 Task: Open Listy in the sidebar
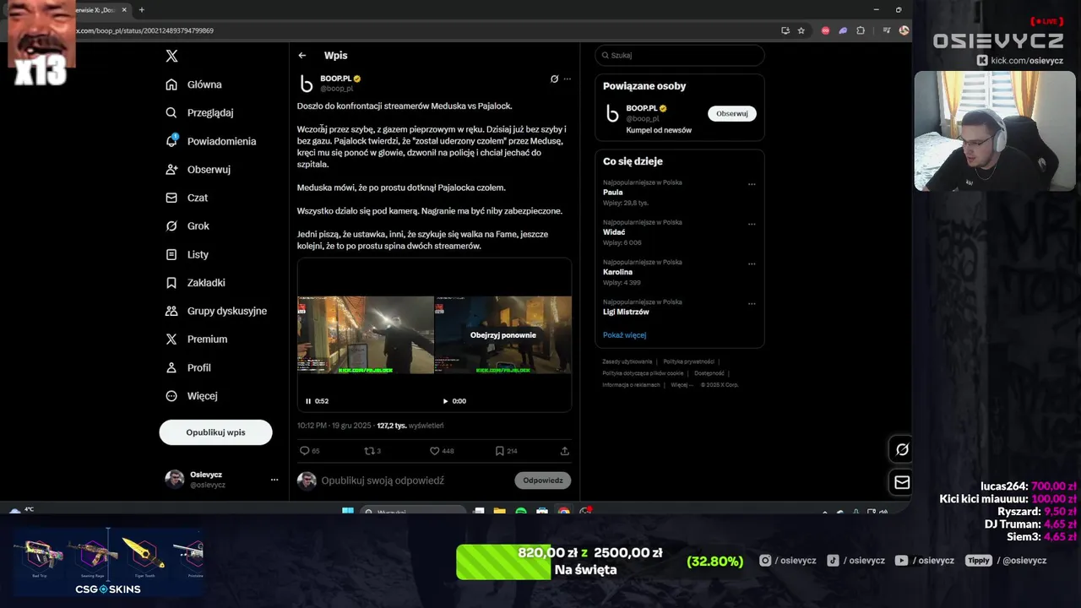(187, 254)
